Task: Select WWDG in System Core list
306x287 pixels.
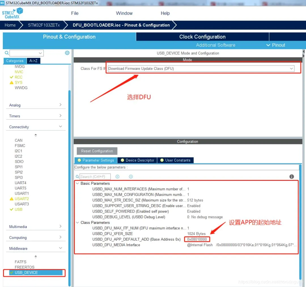Action: coord(21,88)
